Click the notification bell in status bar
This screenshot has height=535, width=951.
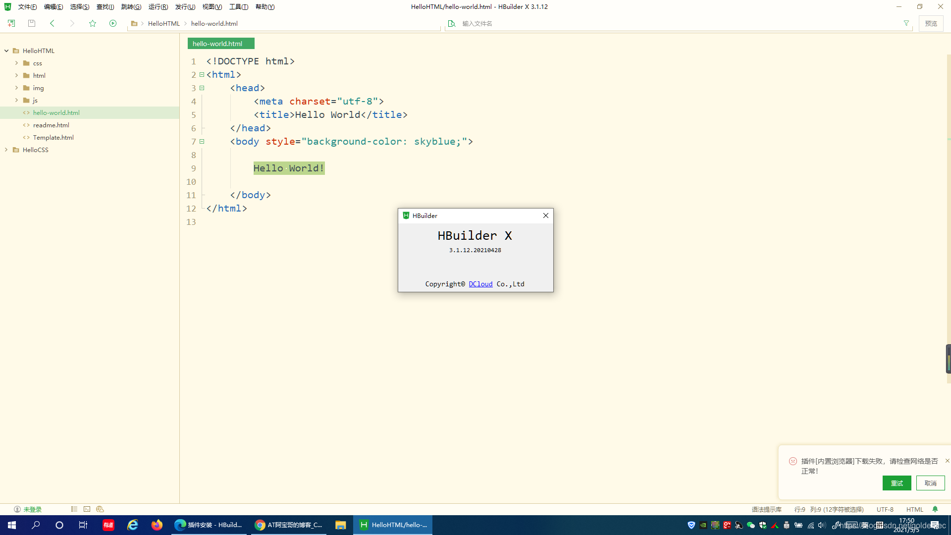point(935,509)
